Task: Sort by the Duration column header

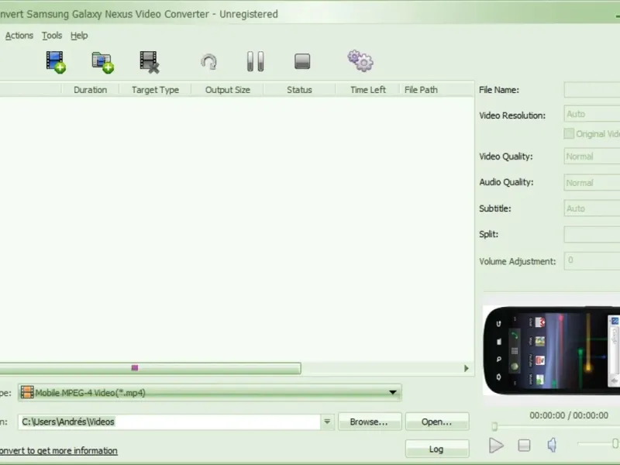Action: [x=90, y=90]
